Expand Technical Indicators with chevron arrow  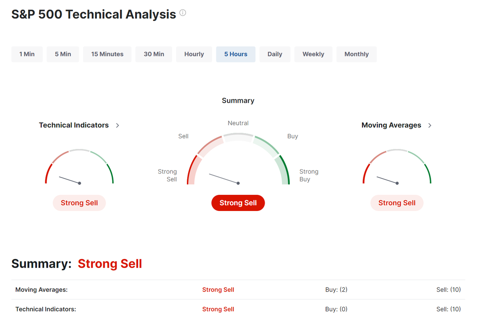(118, 125)
